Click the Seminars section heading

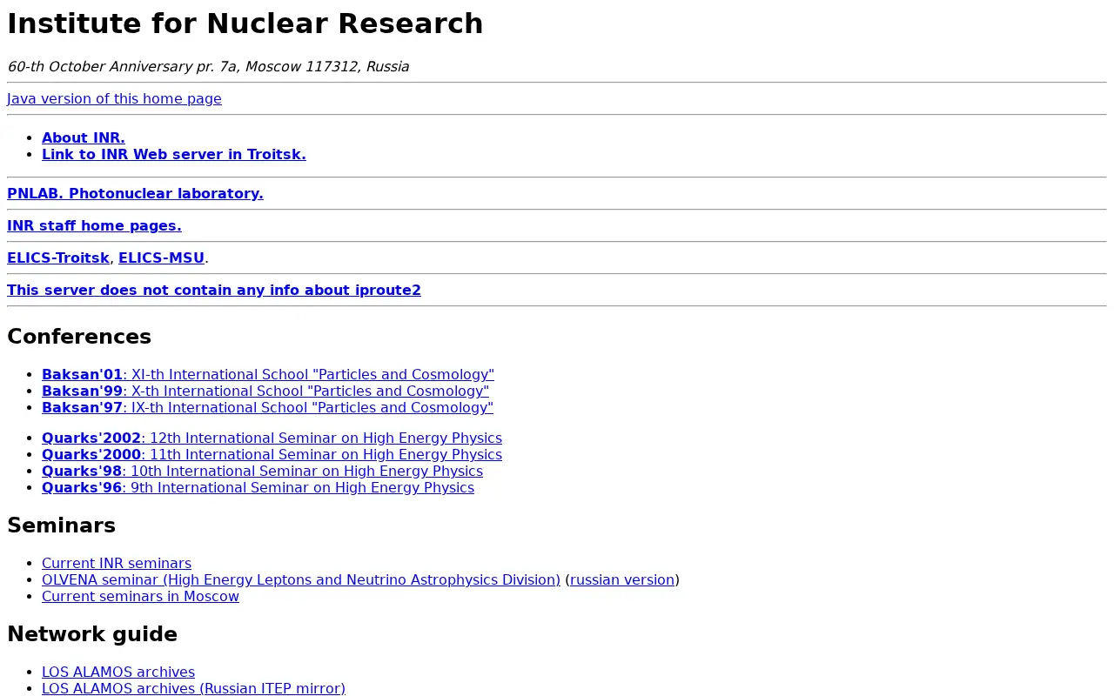point(61,525)
